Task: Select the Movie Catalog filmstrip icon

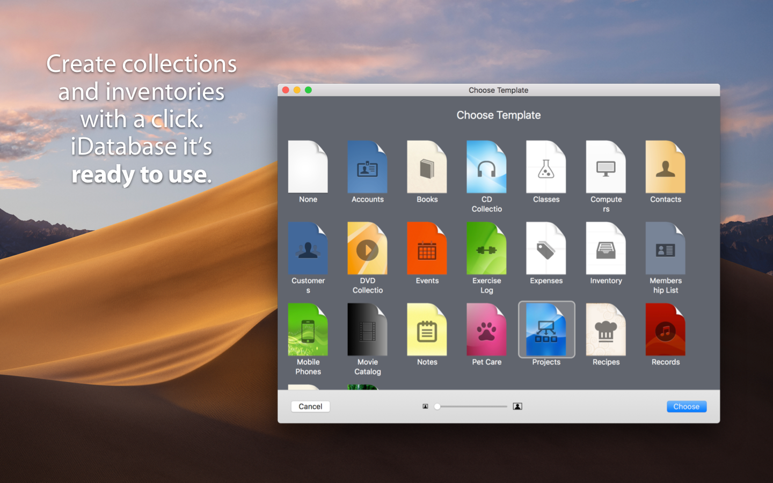Action: (367, 330)
